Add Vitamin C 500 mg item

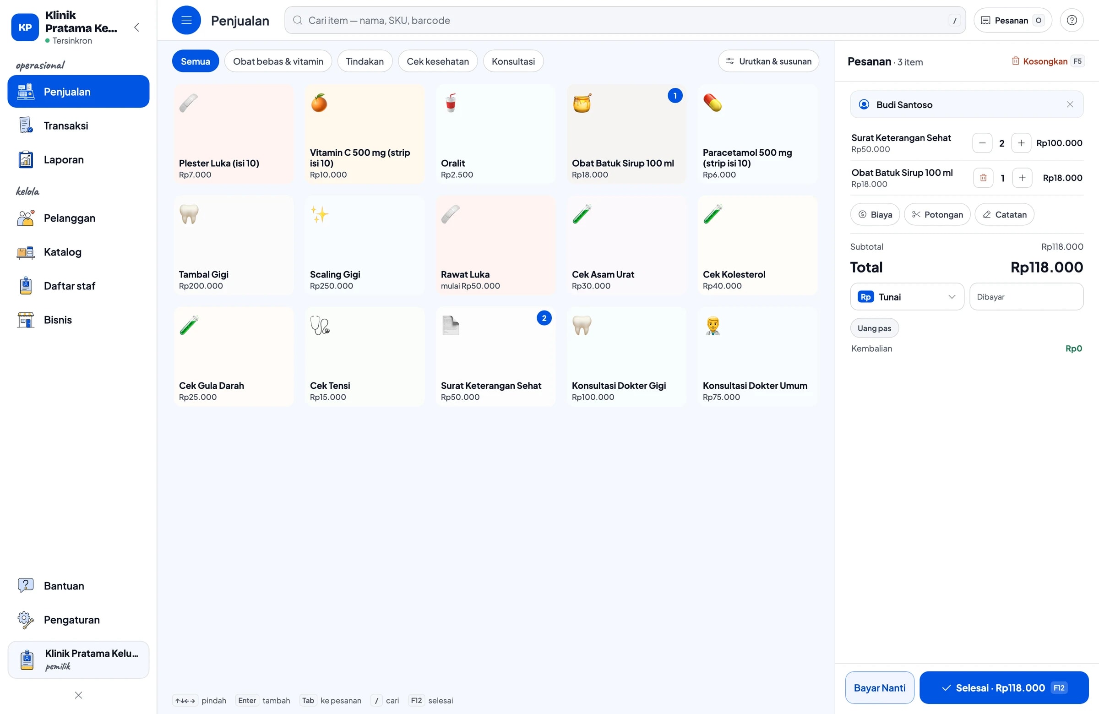[x=365, y=134]
